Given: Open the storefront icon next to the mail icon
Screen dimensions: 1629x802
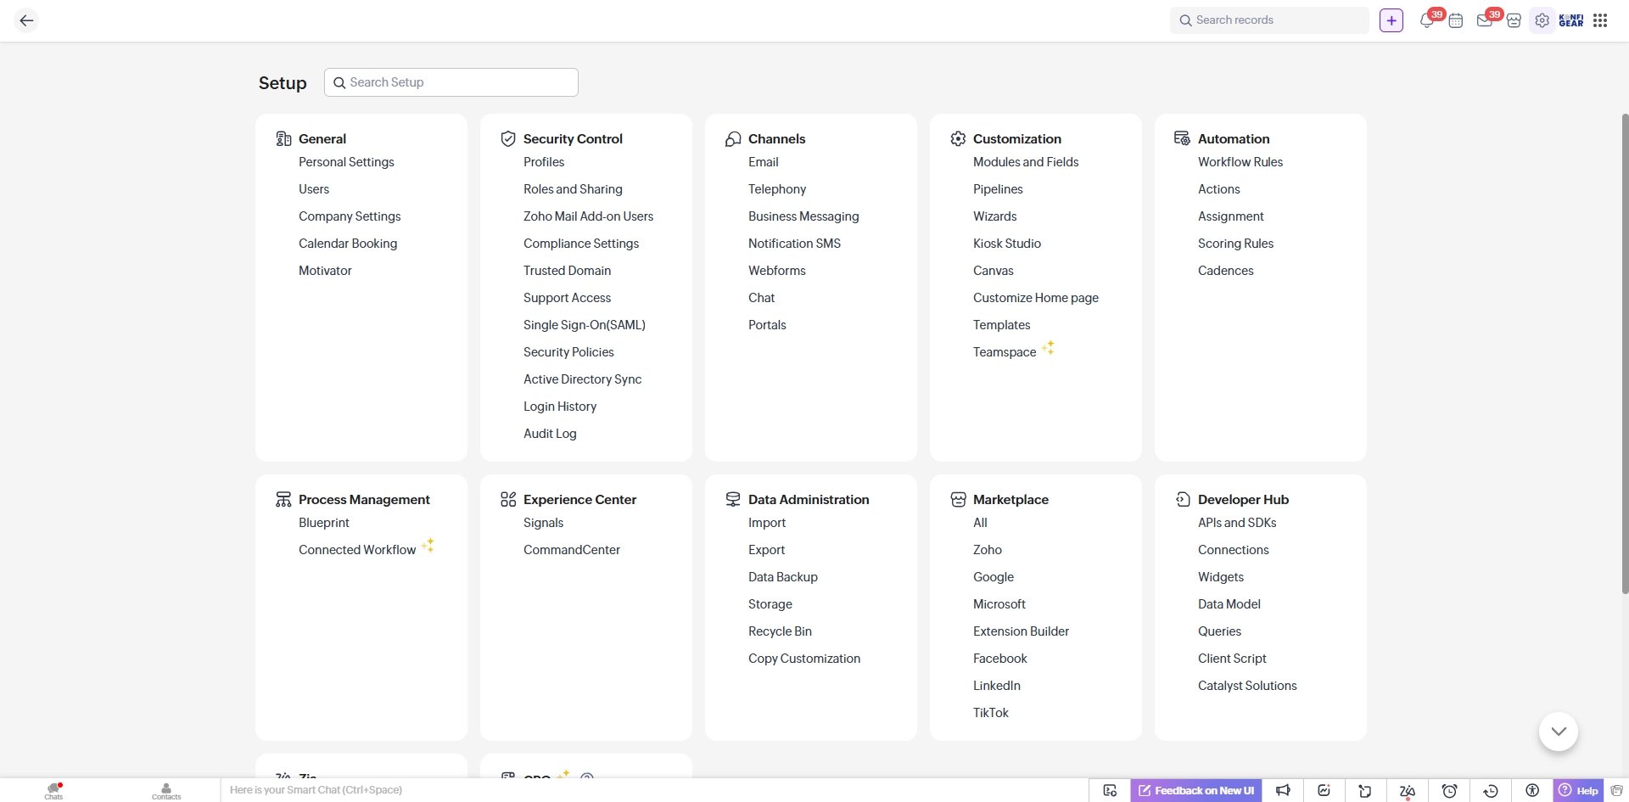Looking at the screenshot, I should pyautogui.click(x=1514, y=20).
